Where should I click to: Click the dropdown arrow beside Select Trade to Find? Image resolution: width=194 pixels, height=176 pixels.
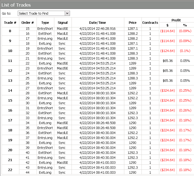tap(67, 13)
